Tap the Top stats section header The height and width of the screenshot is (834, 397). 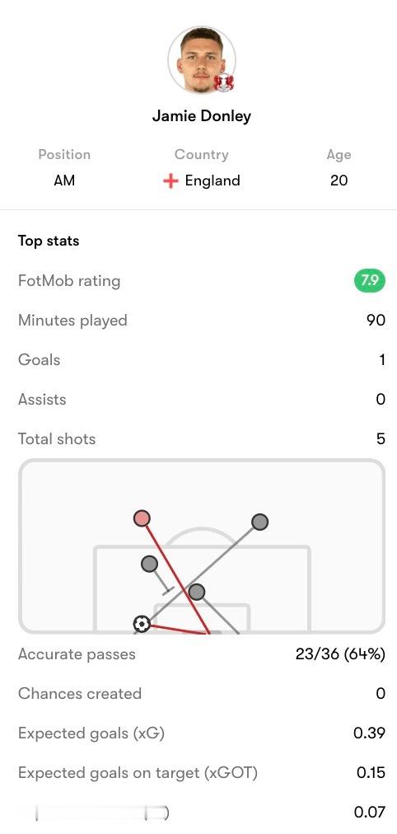[x=49, y=241]
